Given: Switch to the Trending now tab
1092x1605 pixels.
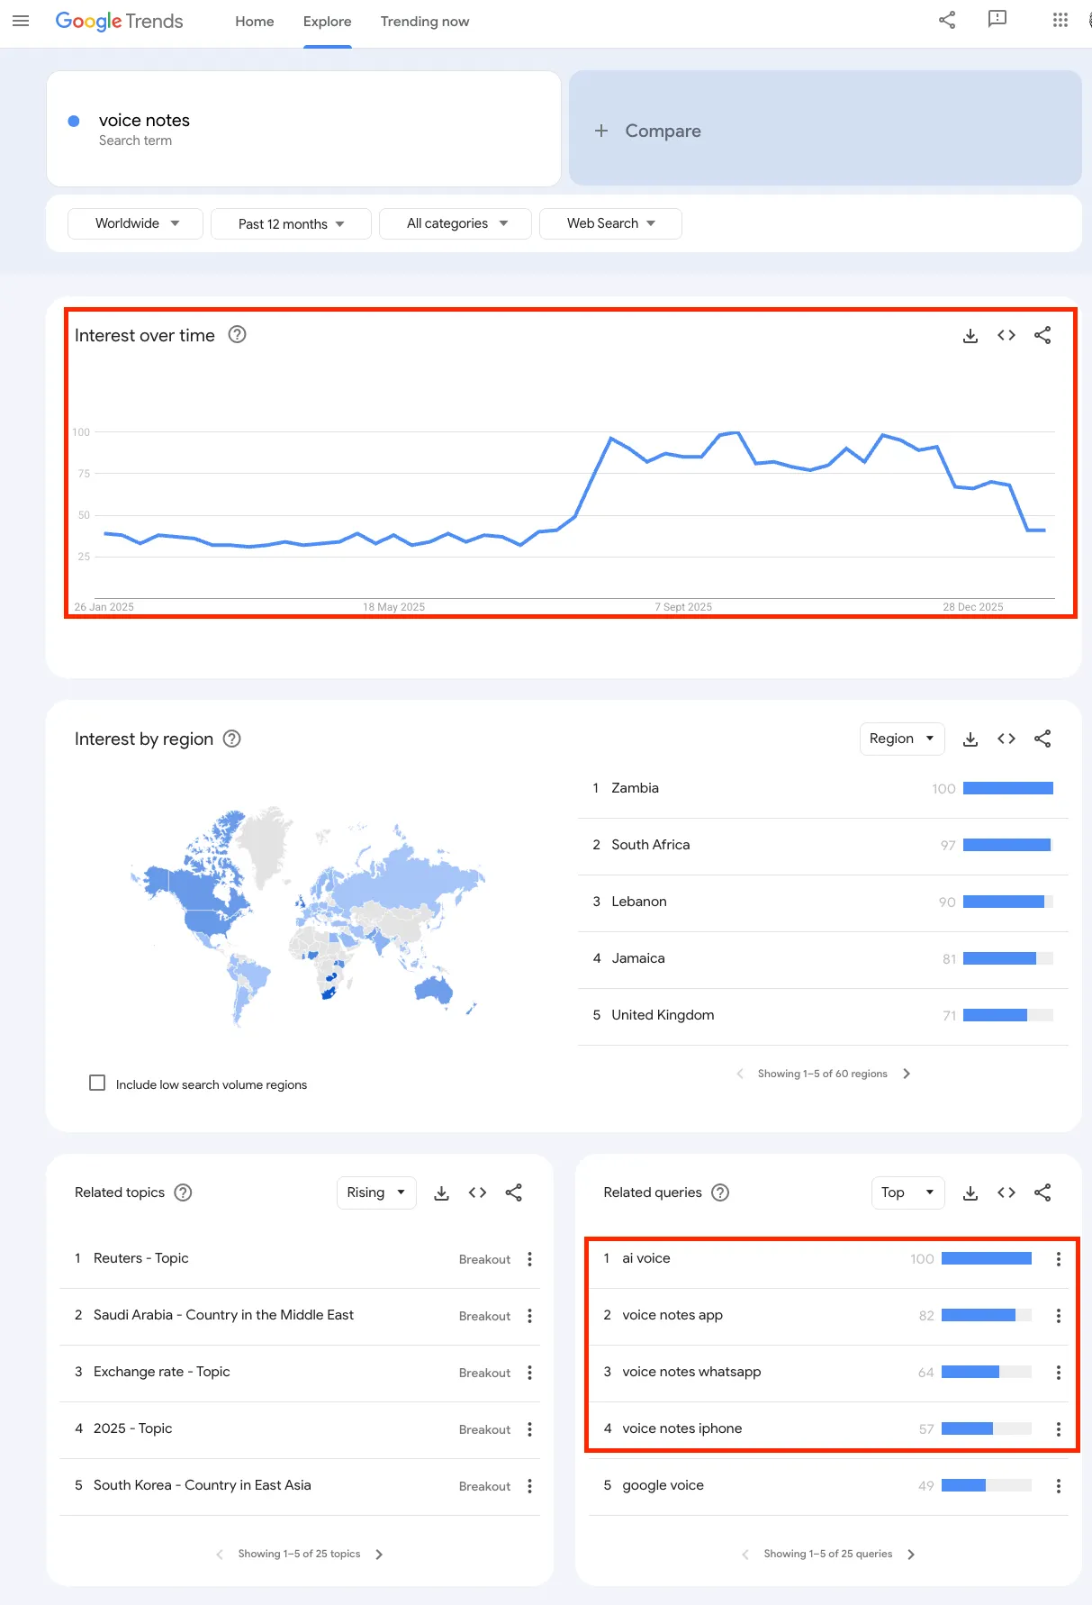Looking at the screenshot, I should coord(425,22).
